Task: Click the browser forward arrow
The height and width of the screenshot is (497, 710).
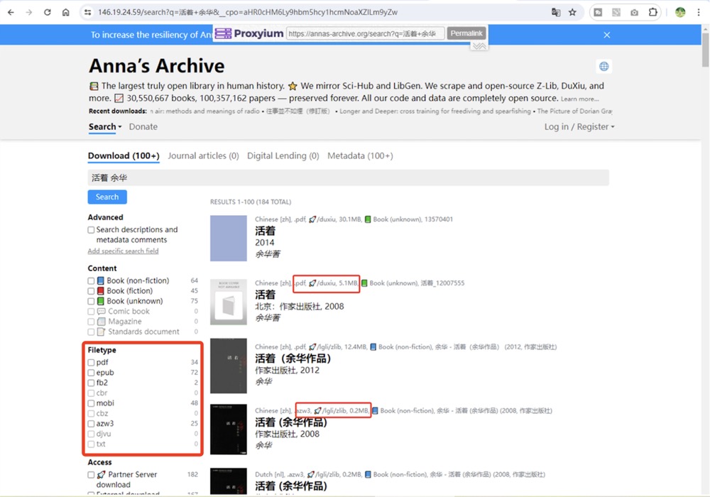Action: pos(29,12)
